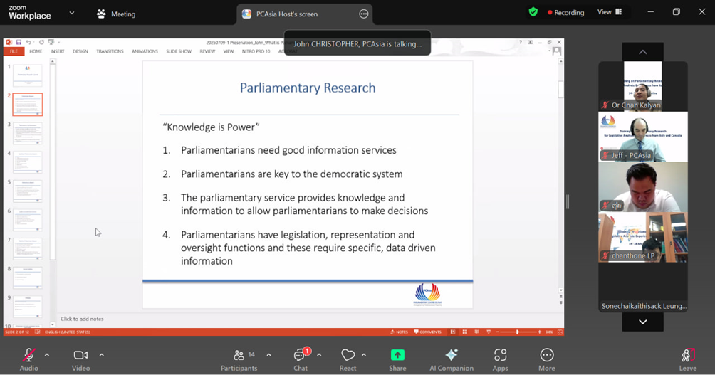The image size is (715, 375).
Task: Click Fit slide to current window icon
Action: [560, 332]
